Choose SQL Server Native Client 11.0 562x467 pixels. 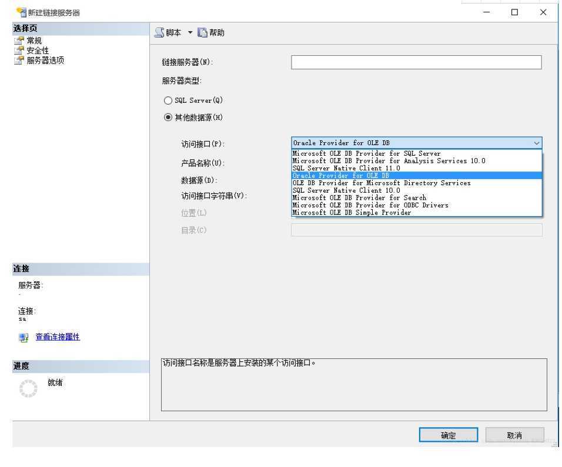click(416, 169)
